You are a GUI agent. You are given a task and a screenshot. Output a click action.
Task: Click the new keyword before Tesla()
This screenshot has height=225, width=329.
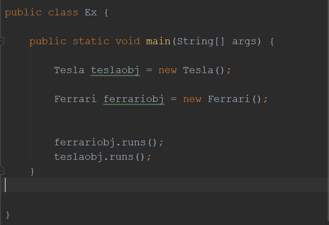point(168,70)
